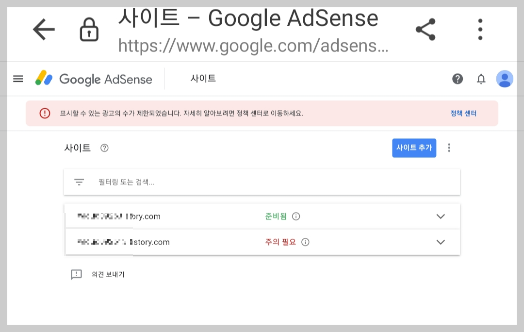This screenshot has height=332, width=524.
Task: Open the AdSense hamburger navigation menu
Action: pyautogui.click(x=18, y=79)
